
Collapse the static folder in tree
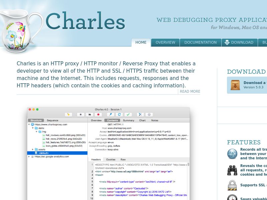(x=33, y=128)
